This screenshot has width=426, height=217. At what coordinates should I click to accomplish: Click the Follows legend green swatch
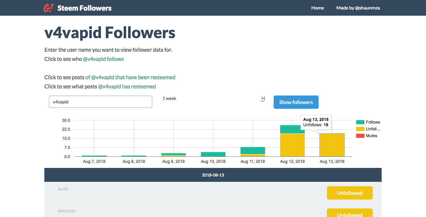pyautogui.click(x=360, y=122)
